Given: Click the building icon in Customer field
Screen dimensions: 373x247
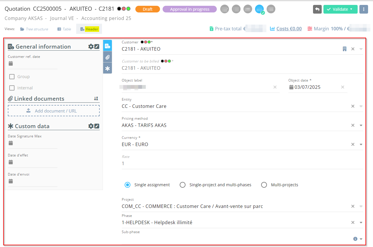Looking at the screenshot, I should (345, 49).
